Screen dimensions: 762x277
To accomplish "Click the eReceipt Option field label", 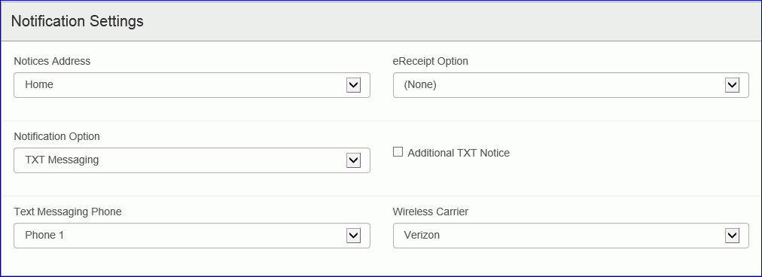I will tap(430, 61).
